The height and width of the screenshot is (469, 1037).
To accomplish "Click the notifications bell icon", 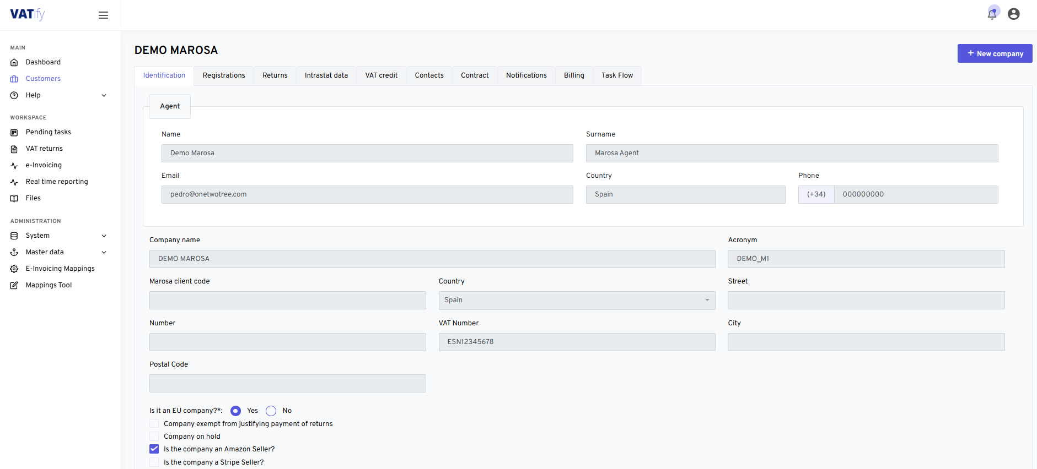I will coord(992,14).
